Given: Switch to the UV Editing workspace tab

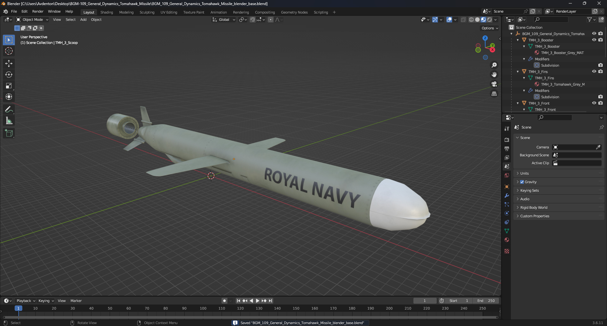Looking at the screenshot, I should click(169, 12).
